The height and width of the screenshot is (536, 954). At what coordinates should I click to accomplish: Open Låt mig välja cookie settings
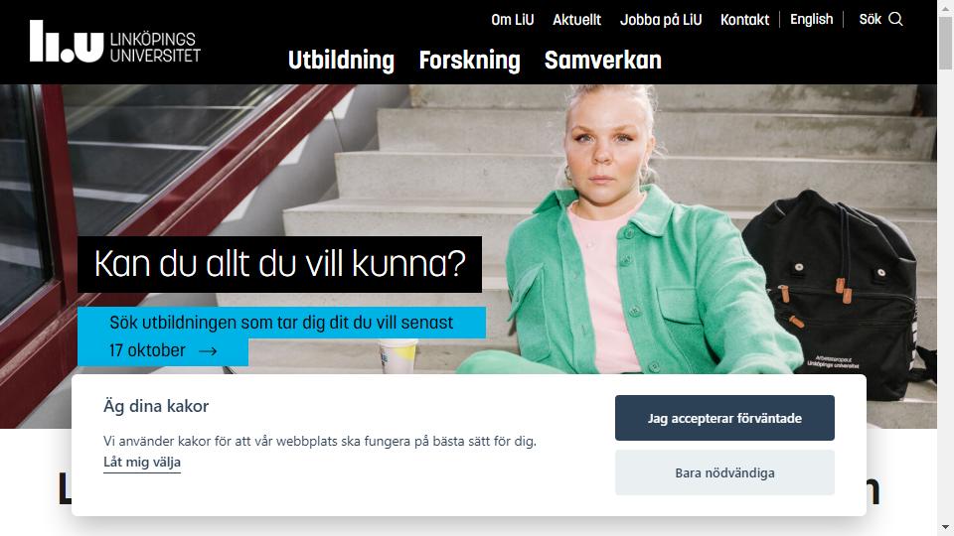click(142, 463)
